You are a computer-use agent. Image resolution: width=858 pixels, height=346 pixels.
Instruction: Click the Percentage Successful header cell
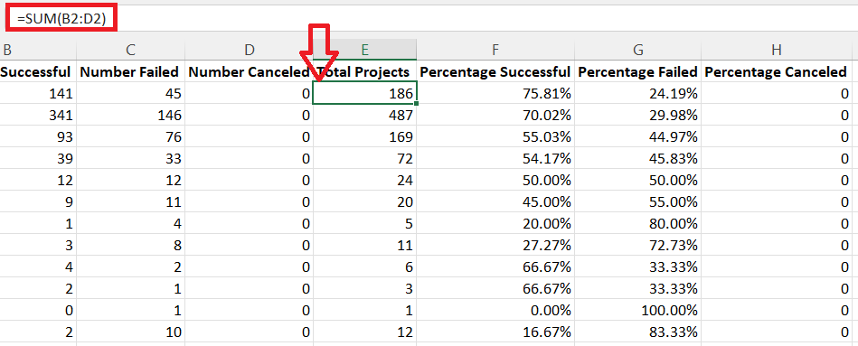point(495,71)
